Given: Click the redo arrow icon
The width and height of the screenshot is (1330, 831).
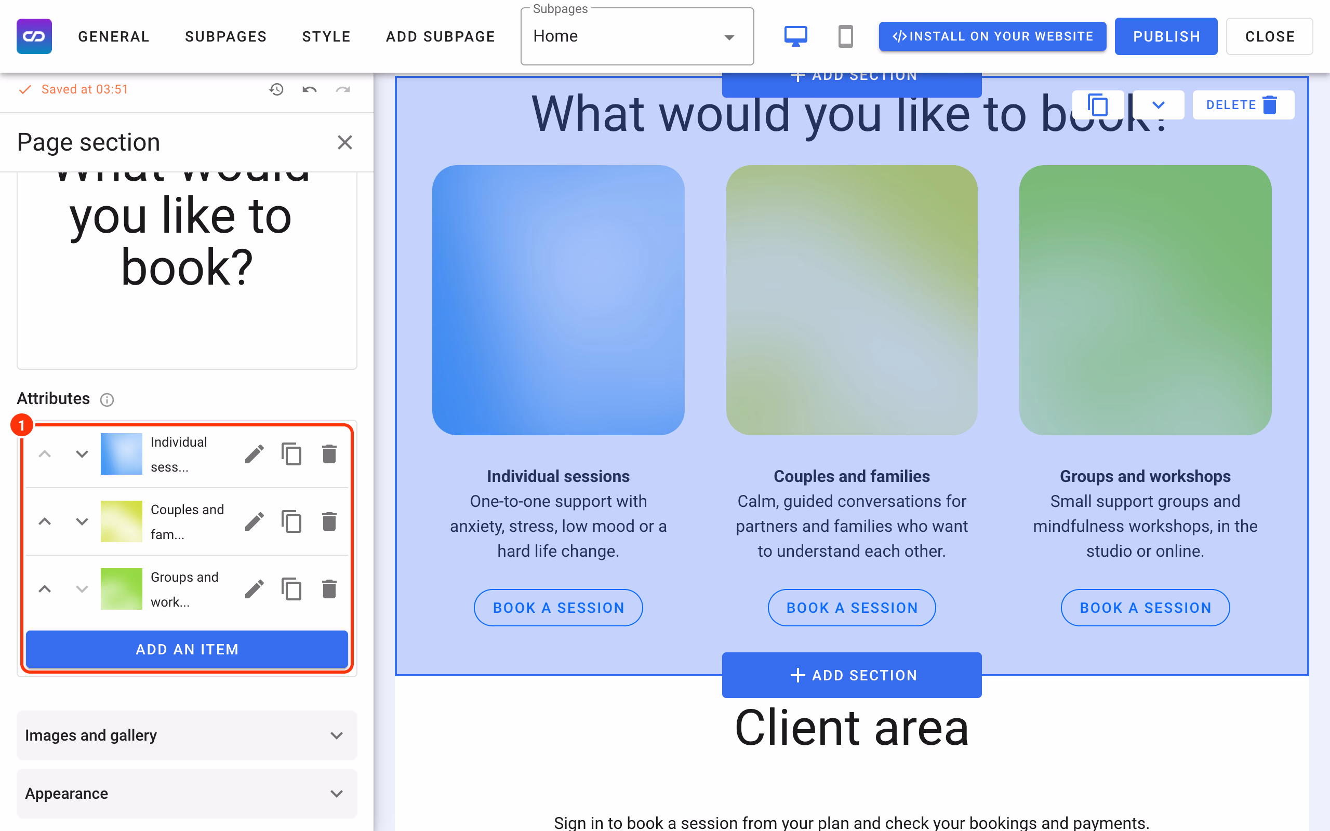Looking at the screenshot, I should (x=343, y=89).
